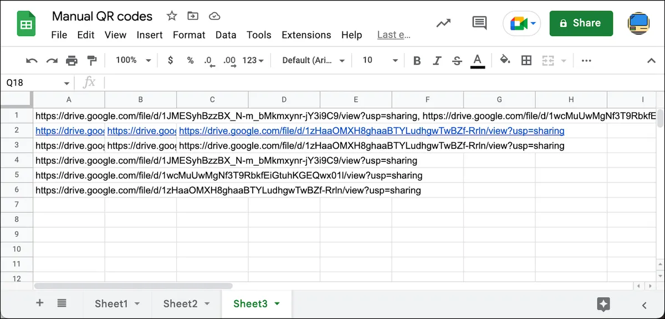665x319 pixels.
Task: Print the spreadsheet
Action: click(x=71, y=60)
